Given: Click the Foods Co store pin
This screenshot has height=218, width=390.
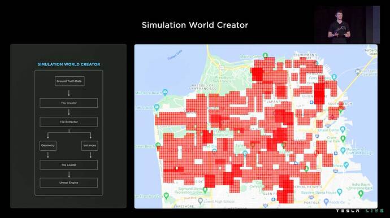Looking at the screenshot, I should click(x=326, y=202).
